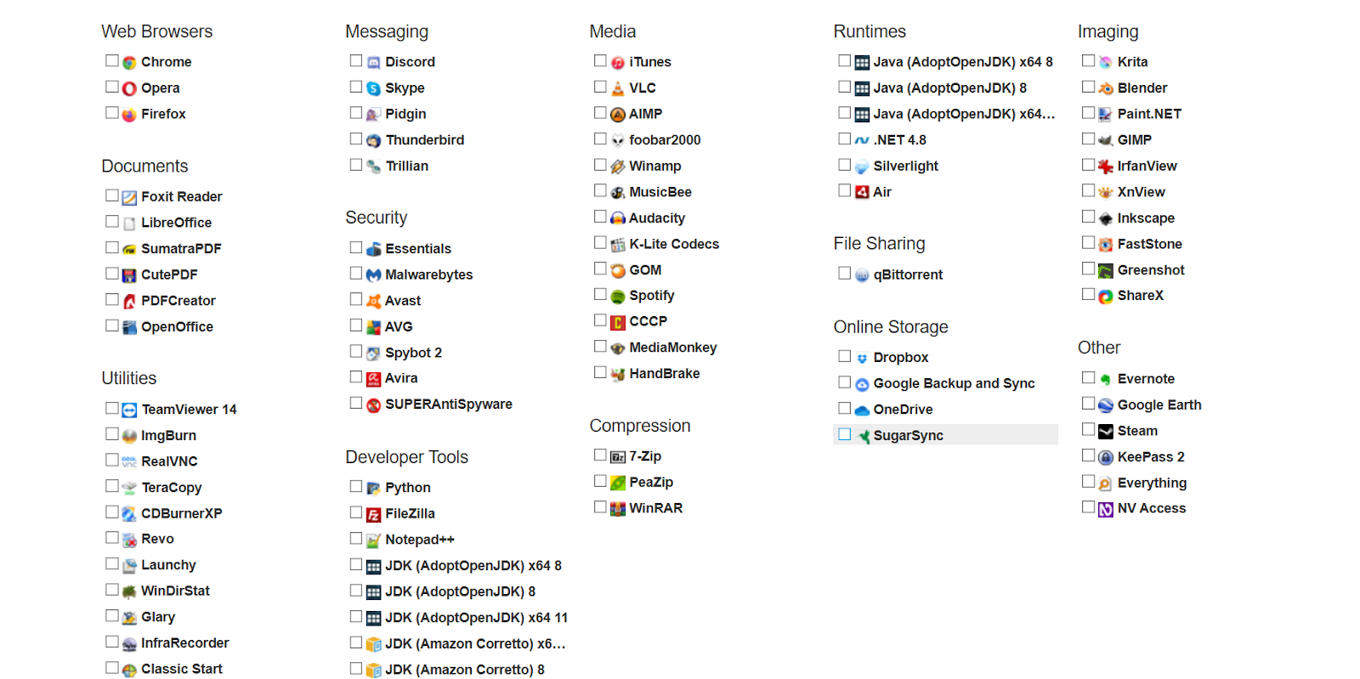The image size is (1360, 679).
Task: Click the GIMP icon
Action: [x=1106, y=141]
